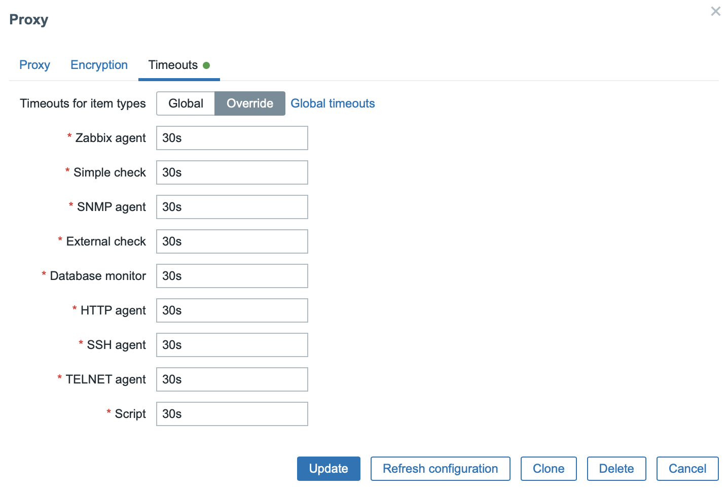Click the Database monitor label
Image resolution: width=728 pixels, height=490 pixels.
pos(98,276)
